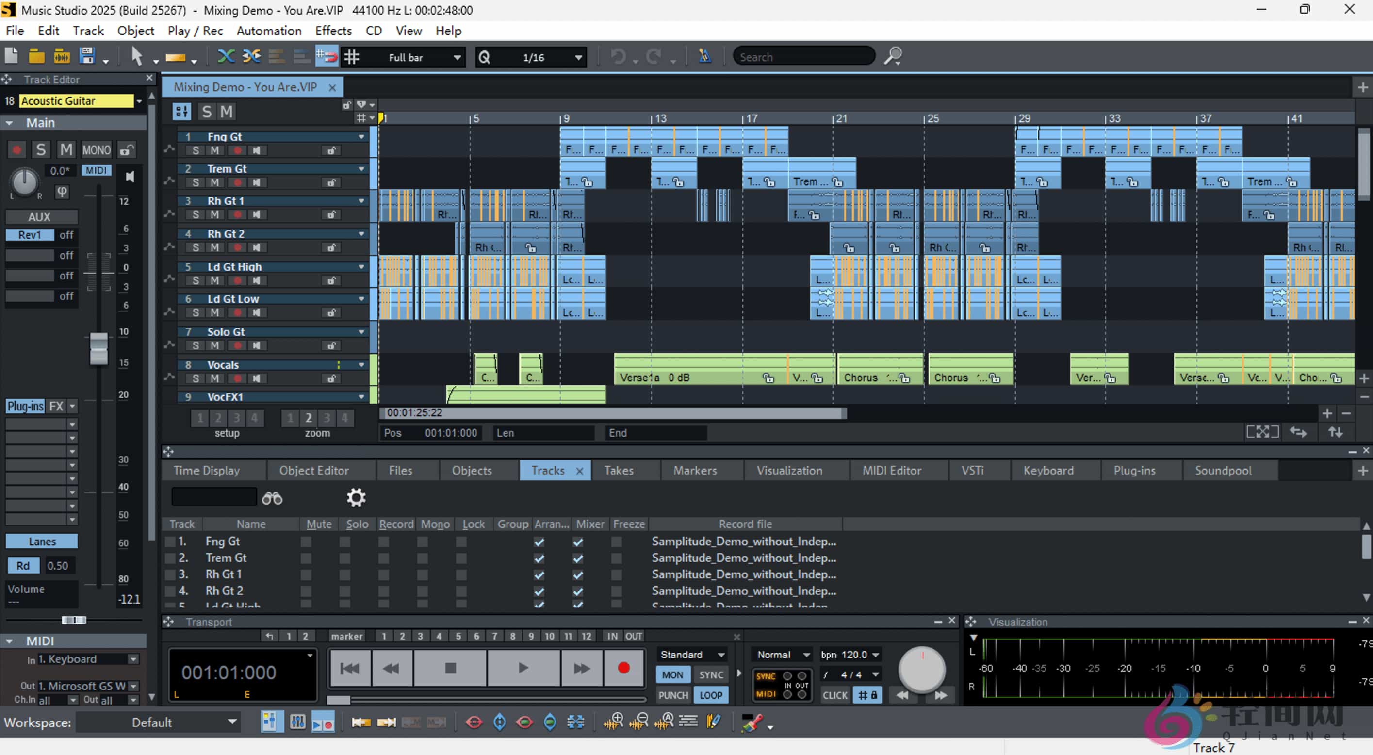Screen dimensions: 1373x755
Task: Expand the Acoustic Guitar track selector
Action: click(x=139, y=101)
